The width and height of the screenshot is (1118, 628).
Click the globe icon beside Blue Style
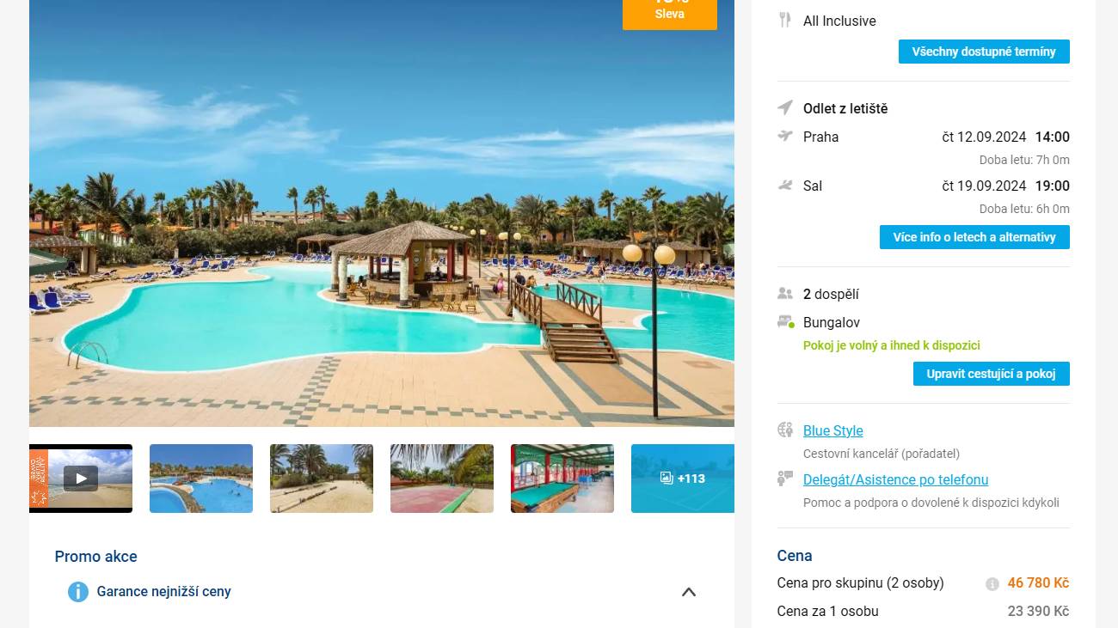[785, 430]
